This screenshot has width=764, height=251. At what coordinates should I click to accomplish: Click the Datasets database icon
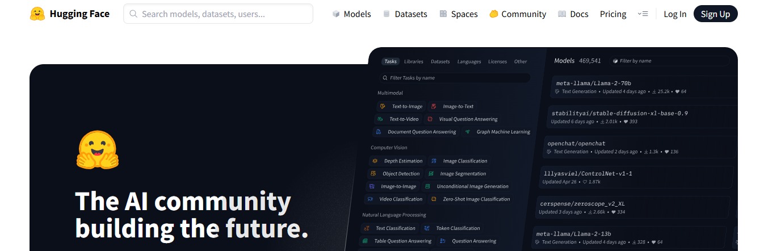tap(387, 14)
